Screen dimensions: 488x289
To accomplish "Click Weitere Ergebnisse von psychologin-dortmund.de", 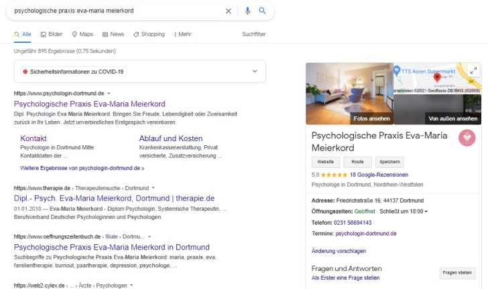I will (x=82, y=168).
